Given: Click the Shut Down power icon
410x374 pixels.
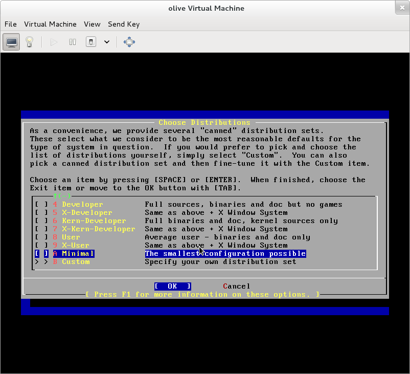Looking at the screenshot, I should 91,42.
